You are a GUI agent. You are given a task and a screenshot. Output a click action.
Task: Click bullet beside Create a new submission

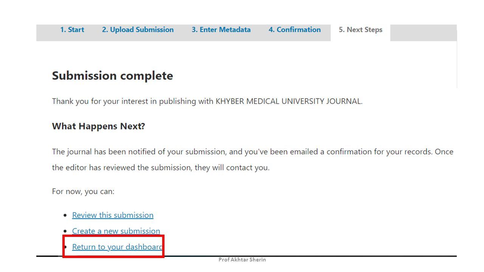click(66, 231)
